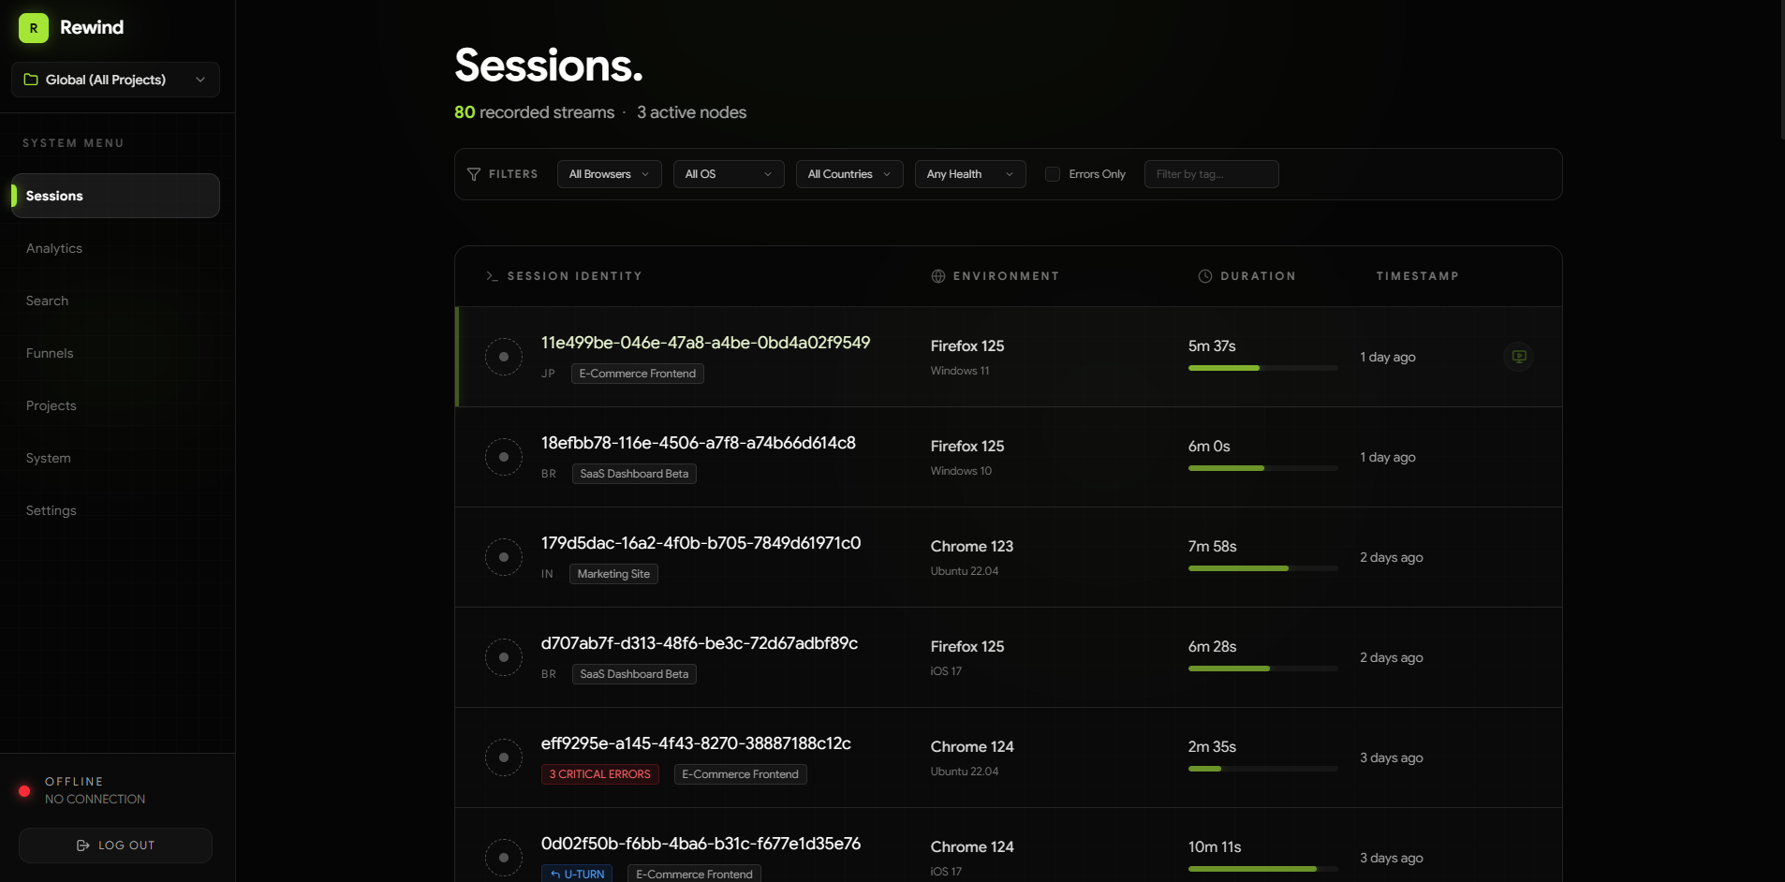Open Sessions in system menu
1785x882 pixels.
click(x=115, y=196)
